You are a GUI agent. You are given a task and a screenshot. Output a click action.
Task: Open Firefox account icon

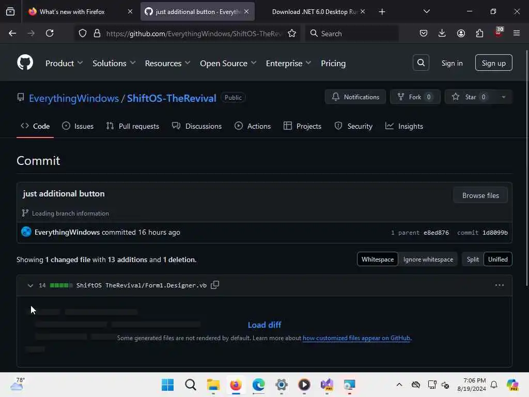click(x=461, y=33)
